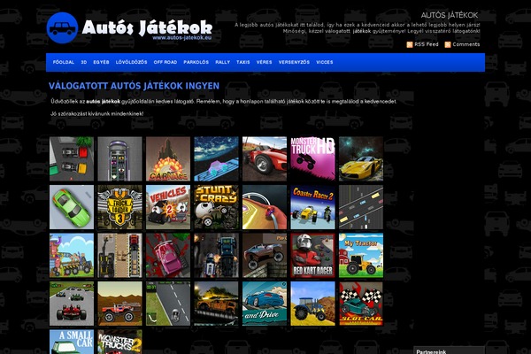Open the Autós Játékok site title
The height and width of the screenshot is (354, 531).
[x=147, y=27]
